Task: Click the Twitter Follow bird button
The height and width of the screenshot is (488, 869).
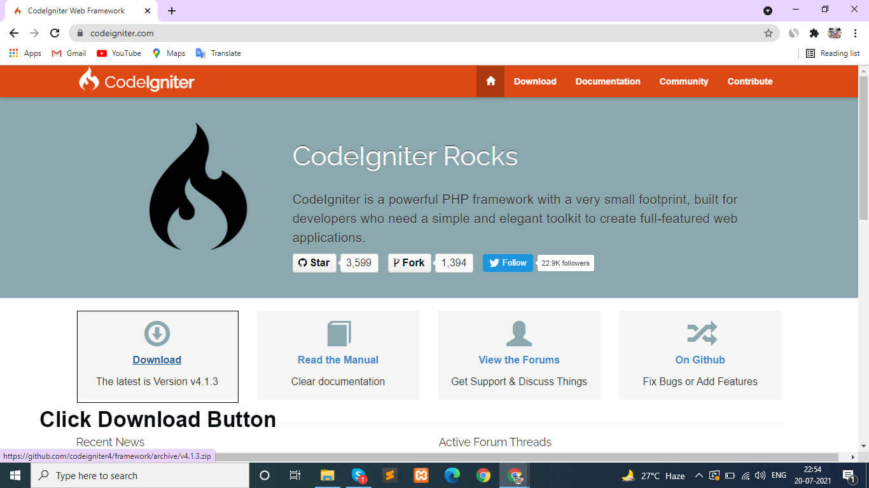Action: [507, 262]
